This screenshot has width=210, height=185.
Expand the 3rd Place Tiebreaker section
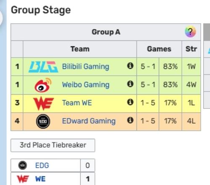53,145
